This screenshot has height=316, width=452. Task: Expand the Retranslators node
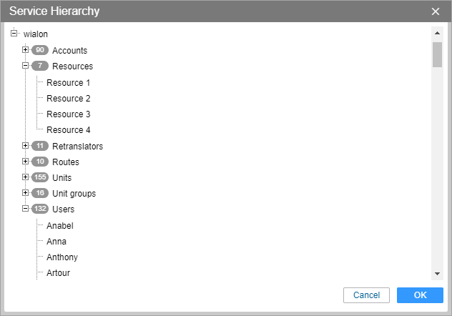point(25,146)
